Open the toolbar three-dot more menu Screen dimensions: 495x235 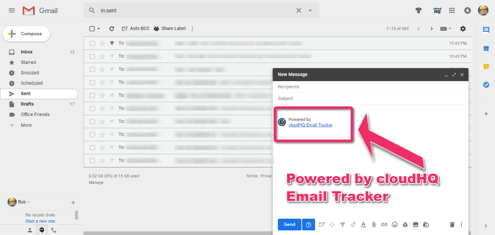click(192, 29)
